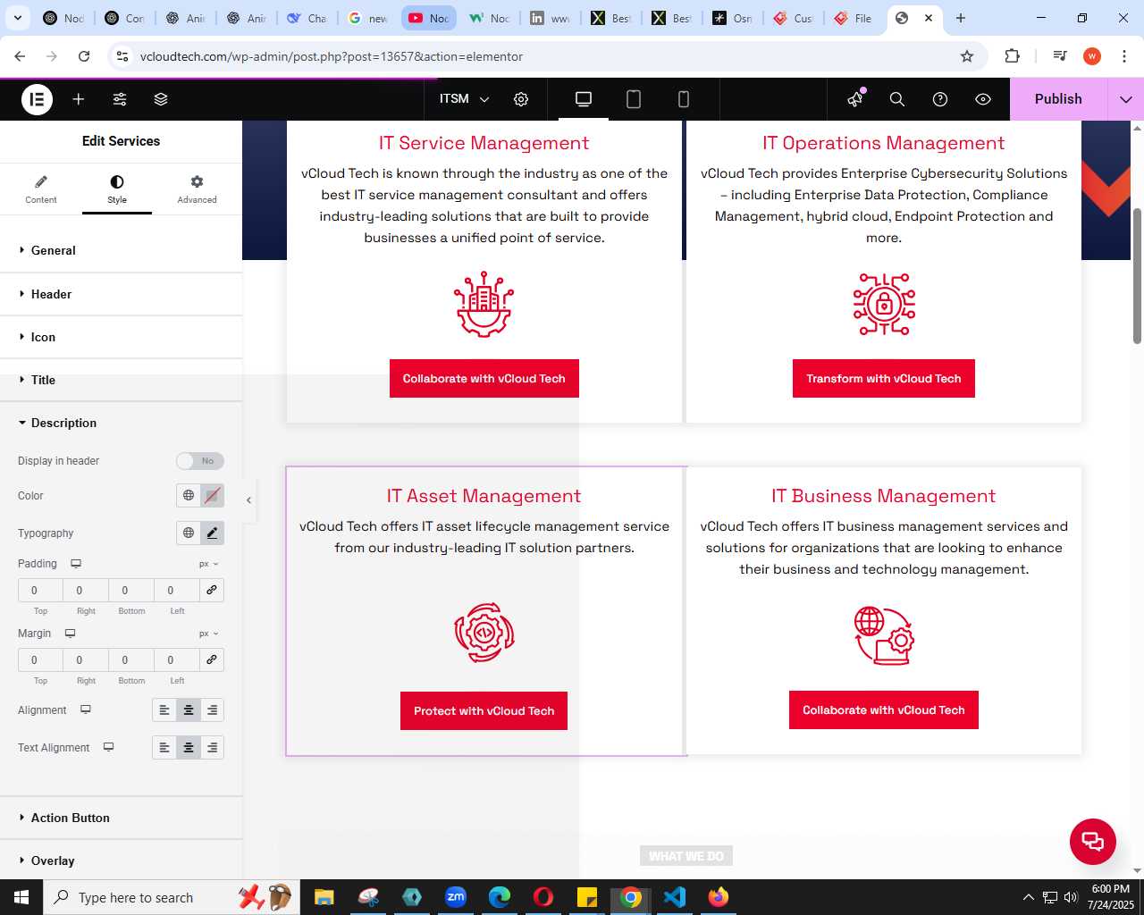Collapse the Description section
Image resolution: width=1144 pixels, height=915 pixels.
[121, 423]
